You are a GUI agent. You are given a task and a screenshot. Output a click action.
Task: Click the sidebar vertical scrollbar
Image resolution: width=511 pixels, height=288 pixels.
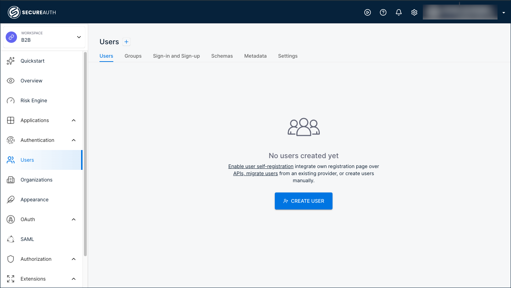tap(85, 154)
